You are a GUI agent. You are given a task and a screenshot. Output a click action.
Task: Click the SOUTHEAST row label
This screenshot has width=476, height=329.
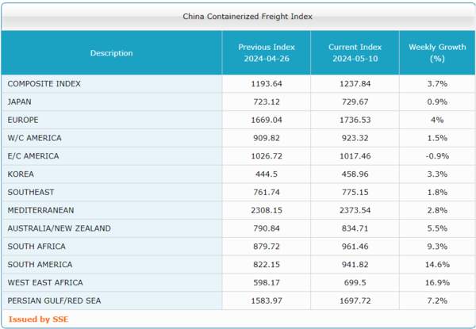coord(29,192)
